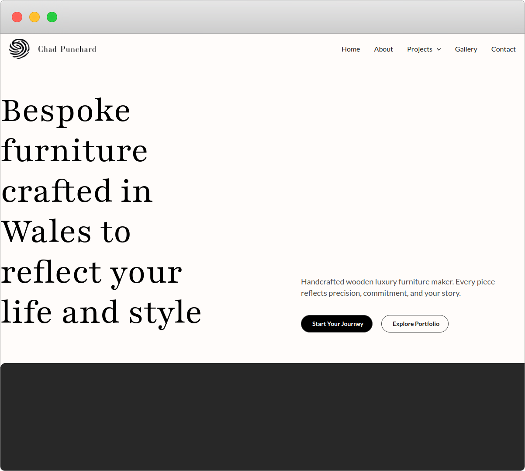Click the word "furniture" in the headline
525x471 pixels.
[x=74, y=151]
